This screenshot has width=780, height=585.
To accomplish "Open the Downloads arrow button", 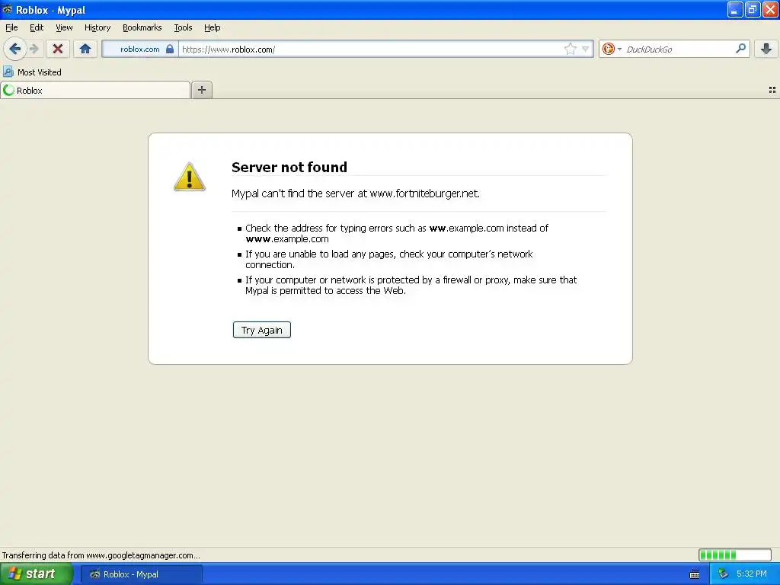I will pyautogui.click(x=766, y=49).
